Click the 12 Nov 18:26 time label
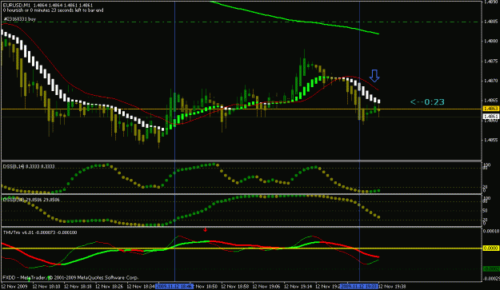This screenshot has width=500, height=290. pos(109,287)
